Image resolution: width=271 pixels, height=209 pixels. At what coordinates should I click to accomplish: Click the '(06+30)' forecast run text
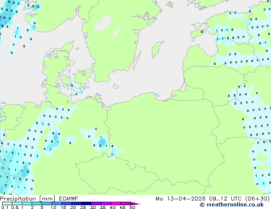(x=257, y=199)
